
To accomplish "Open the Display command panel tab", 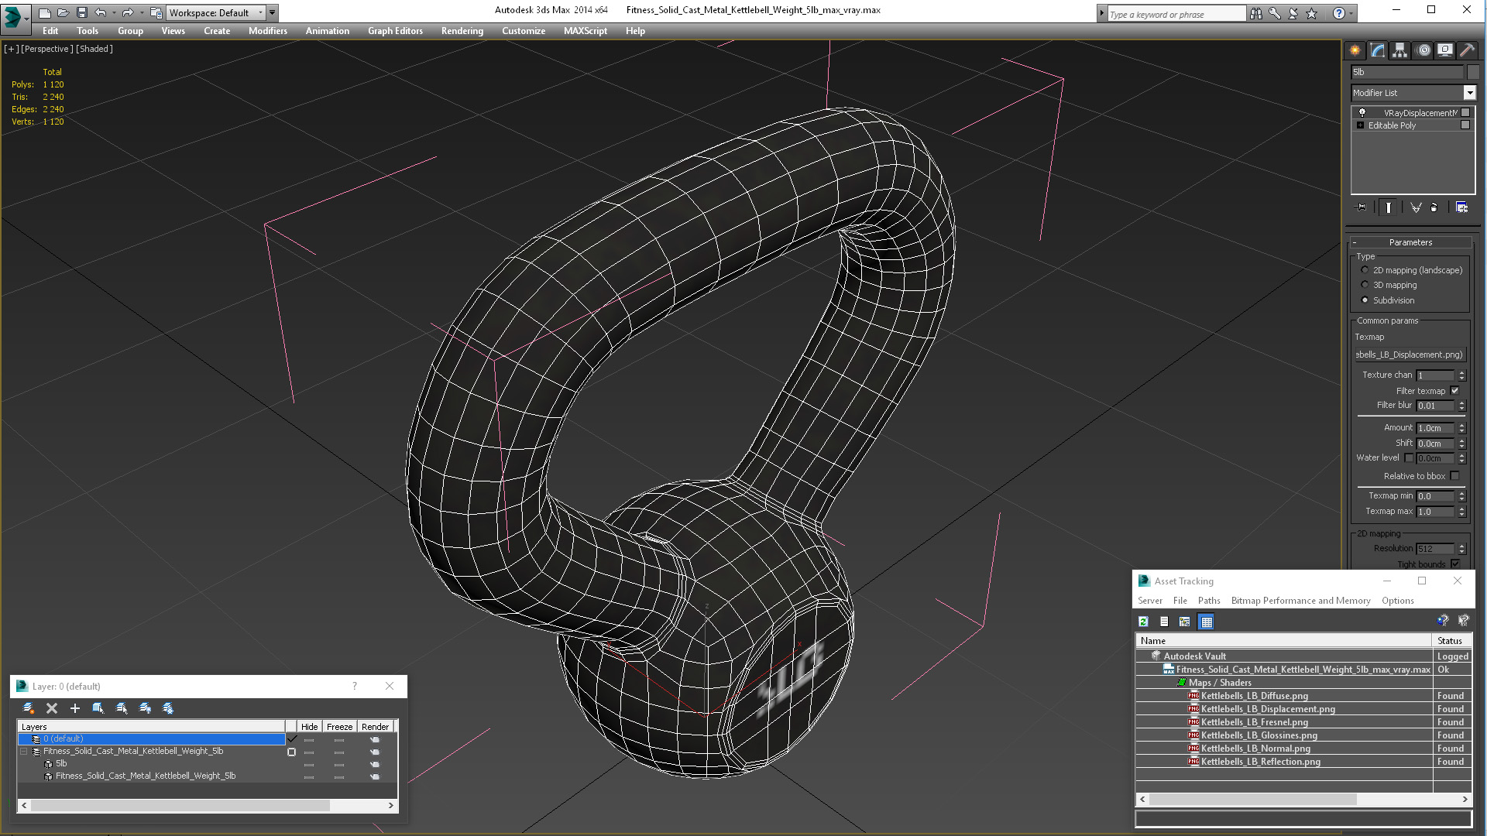I will click(x=1445, y=50).
